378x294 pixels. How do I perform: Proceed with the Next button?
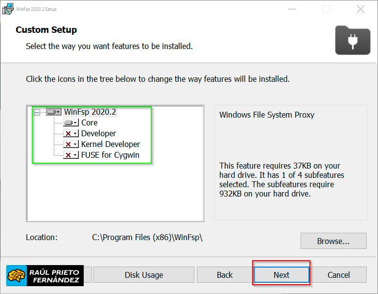(x=282, y=275)
